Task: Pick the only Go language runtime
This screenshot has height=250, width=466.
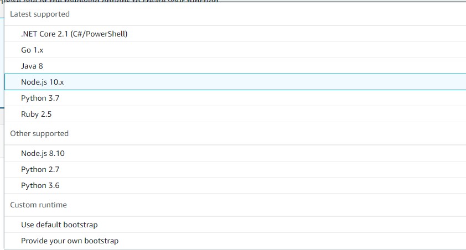Action: [x=32, y=50]
